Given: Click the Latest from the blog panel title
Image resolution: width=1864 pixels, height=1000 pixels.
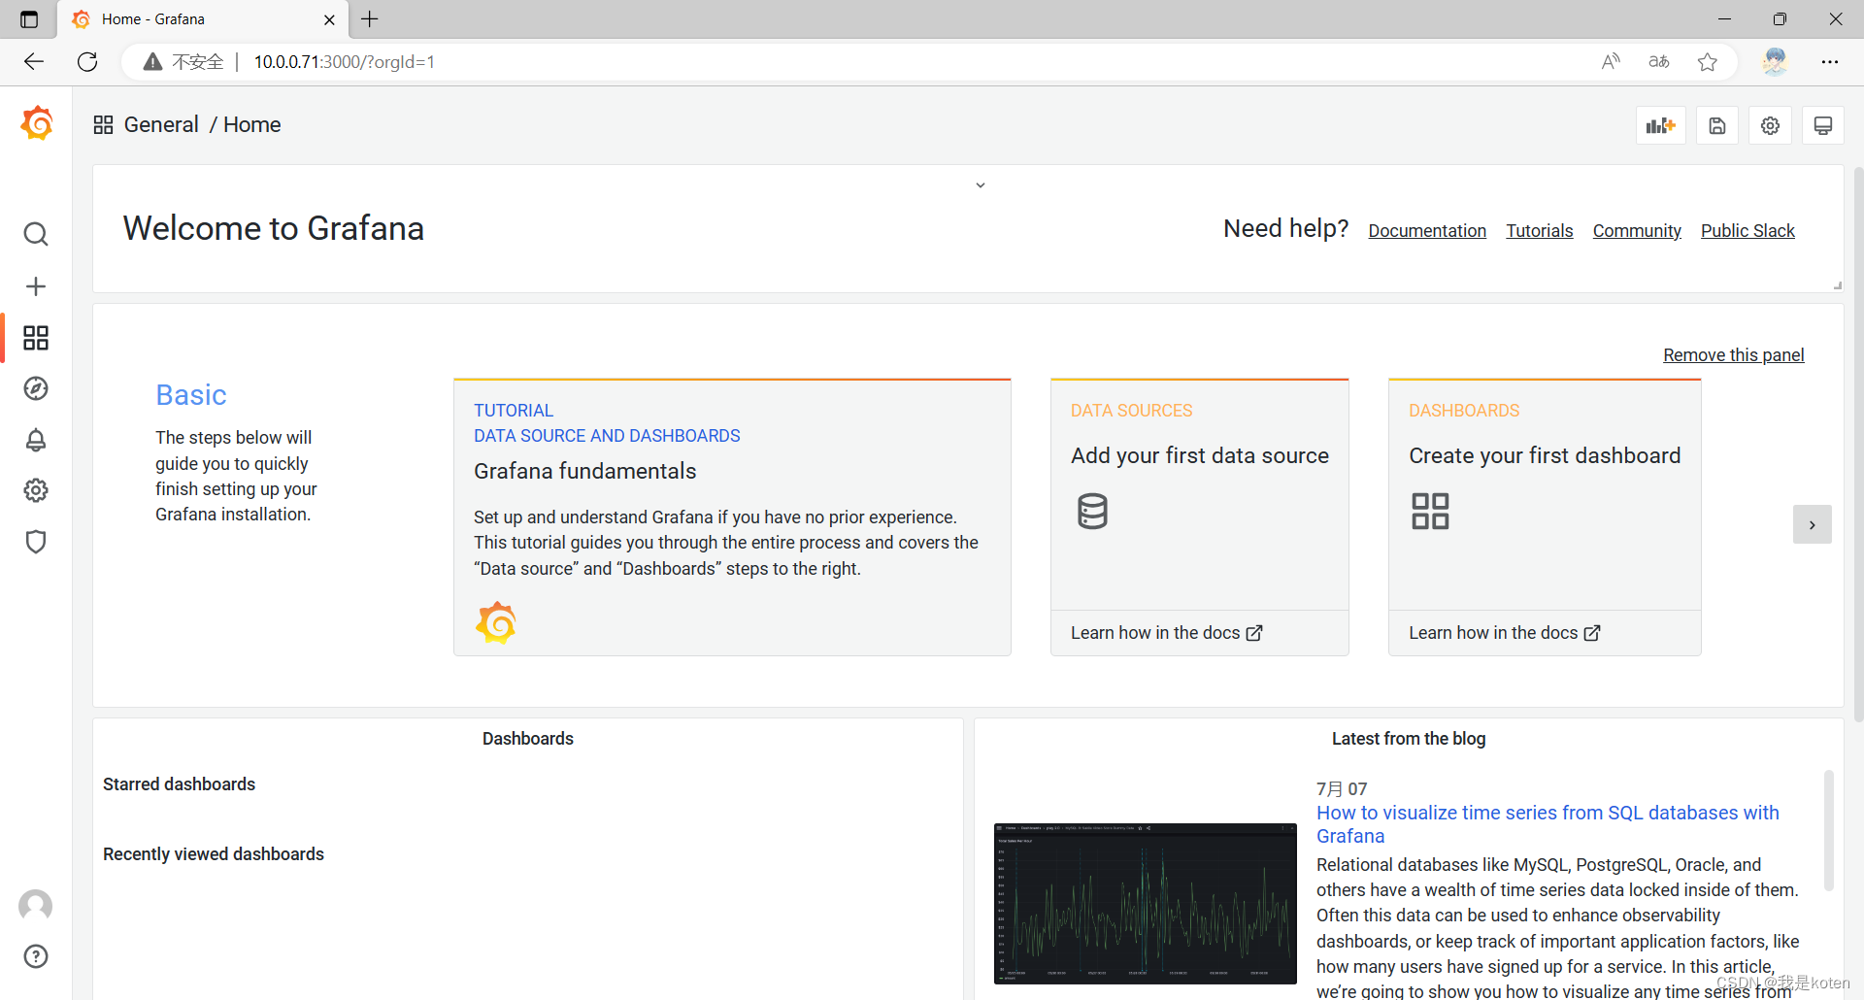Looking at the screenshot, I should point(1409,739).
